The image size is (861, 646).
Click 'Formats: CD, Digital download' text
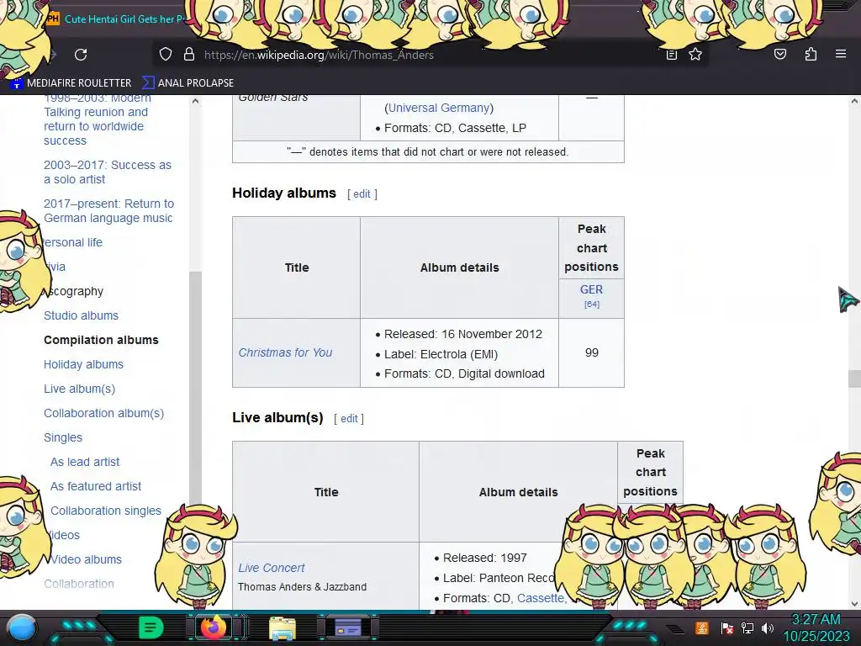[464, 373]
